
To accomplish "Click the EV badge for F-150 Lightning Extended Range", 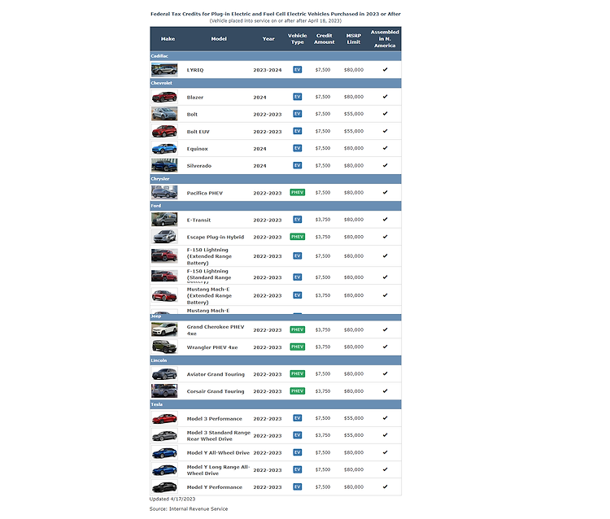I will [x=297, y=256].
